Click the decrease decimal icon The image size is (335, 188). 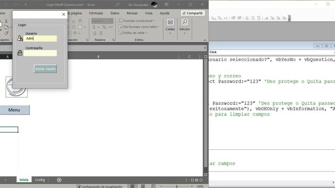tap(100, 33)
